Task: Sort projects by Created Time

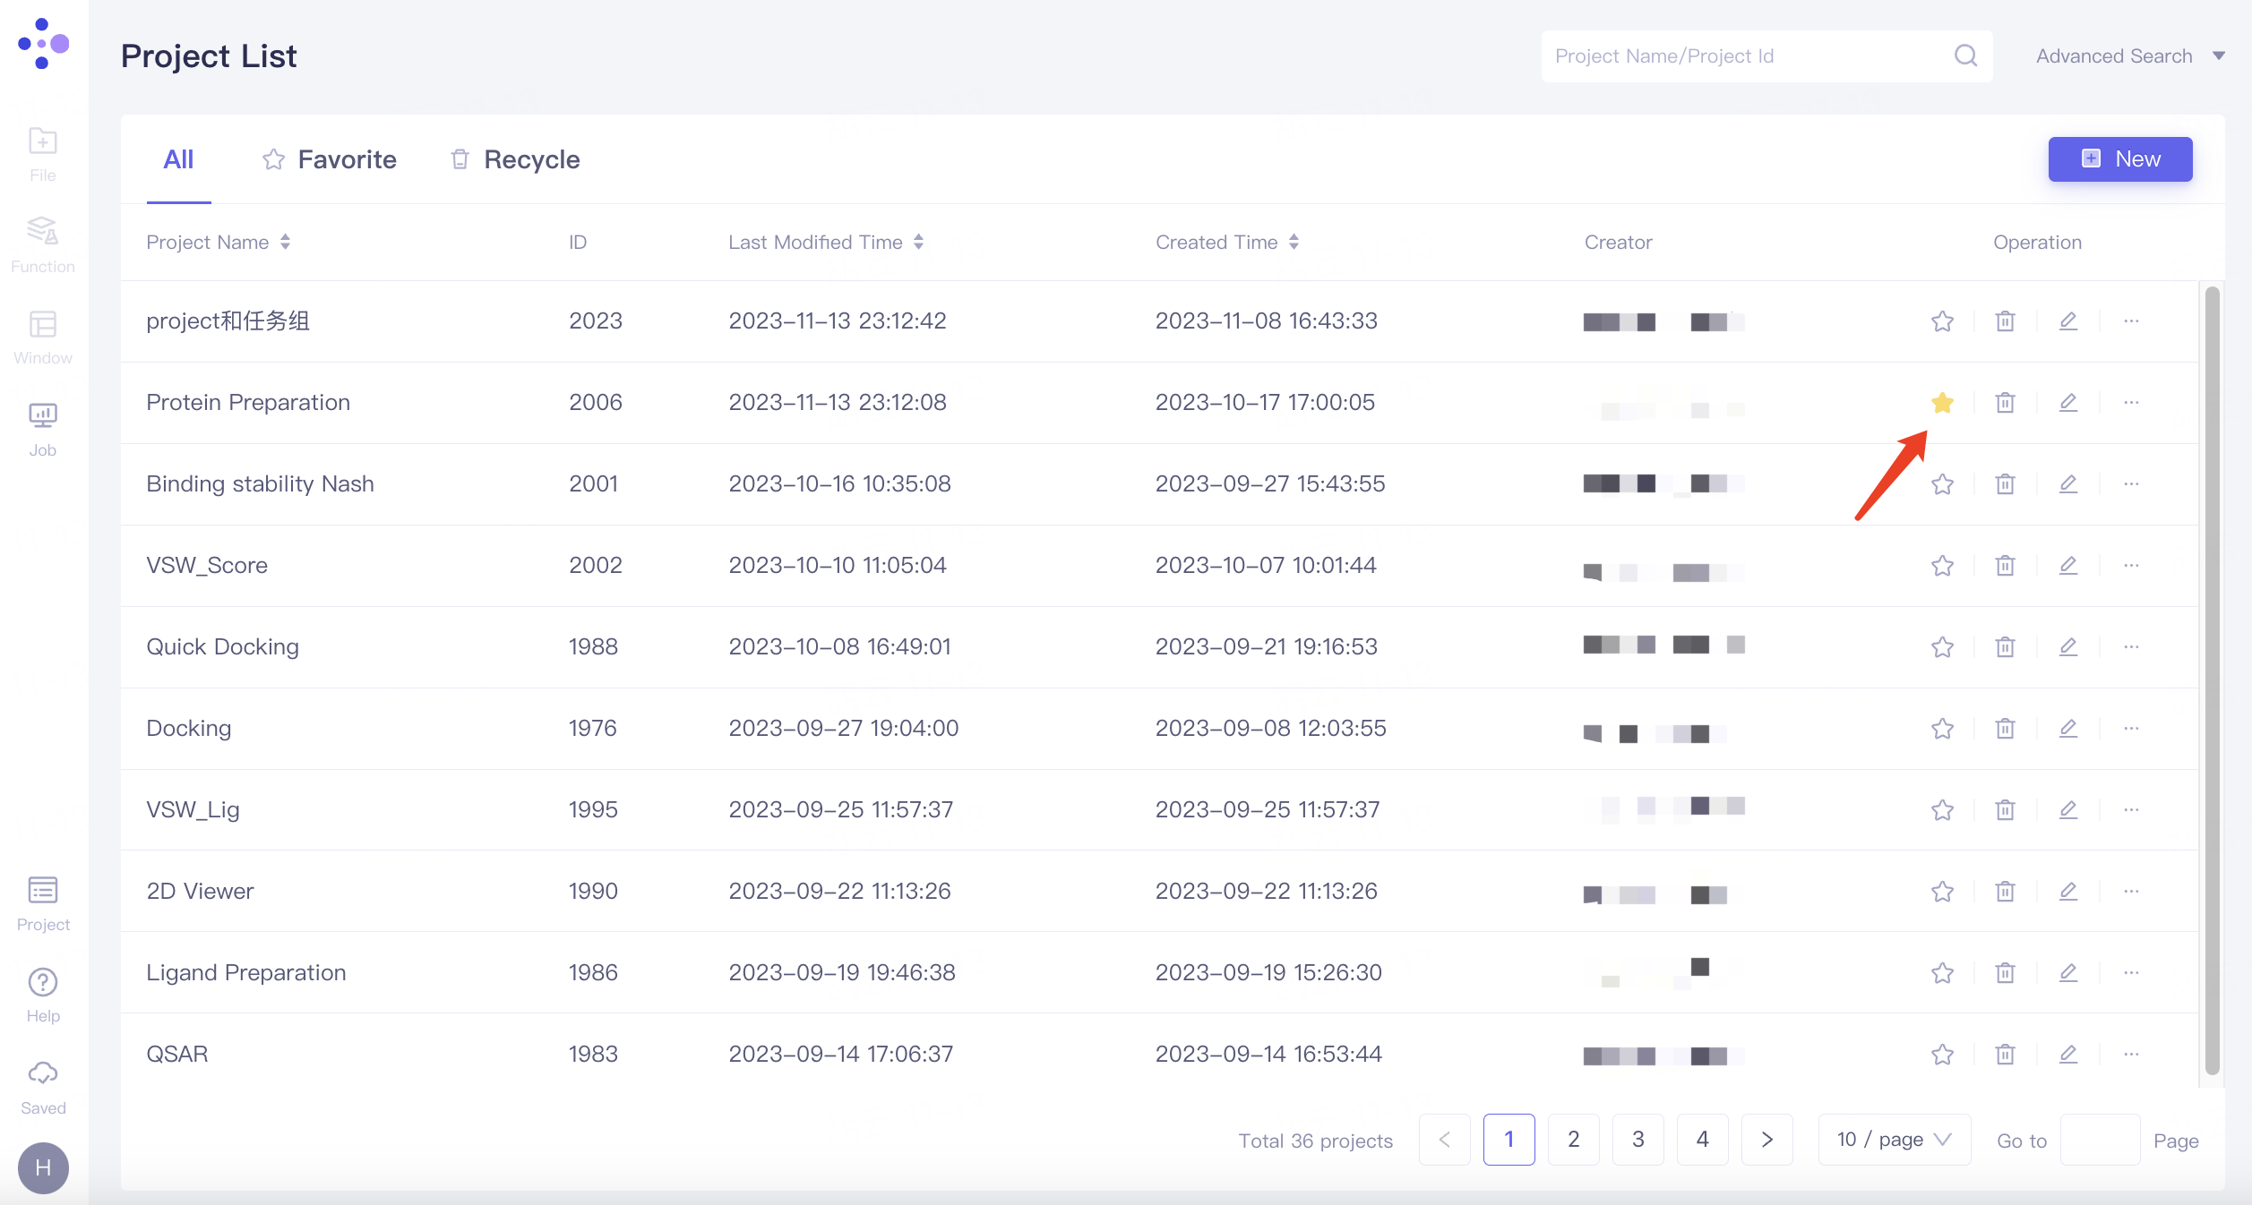Action: click(1294, 242)
